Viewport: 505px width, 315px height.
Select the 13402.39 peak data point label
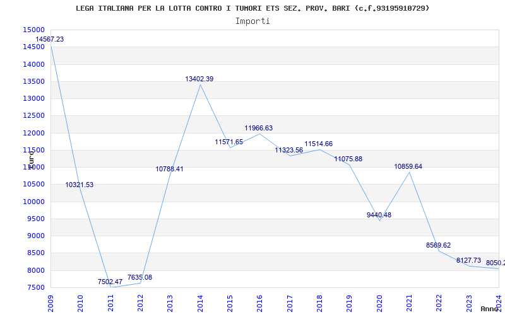point(199,79)
